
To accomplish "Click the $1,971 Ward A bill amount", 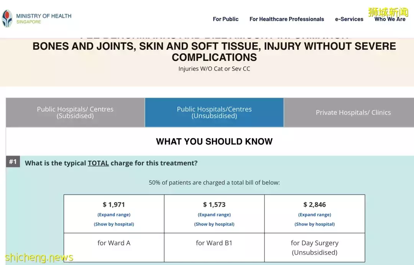I will pyautogui.click(x=114, y=204).
